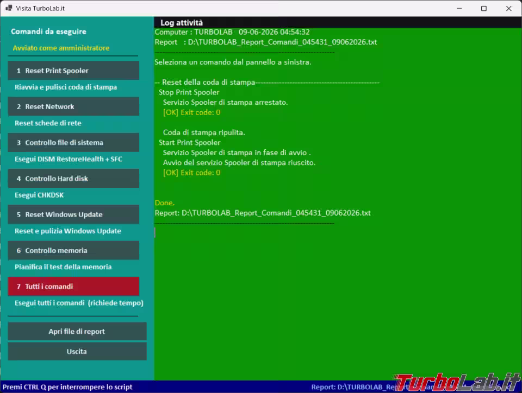Minimize the Visita TurboLab.it window
Viewport: 522px width, 393px height.
tap(459, 8)
